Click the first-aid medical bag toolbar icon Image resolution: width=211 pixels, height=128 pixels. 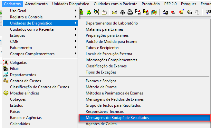[104, 12]
